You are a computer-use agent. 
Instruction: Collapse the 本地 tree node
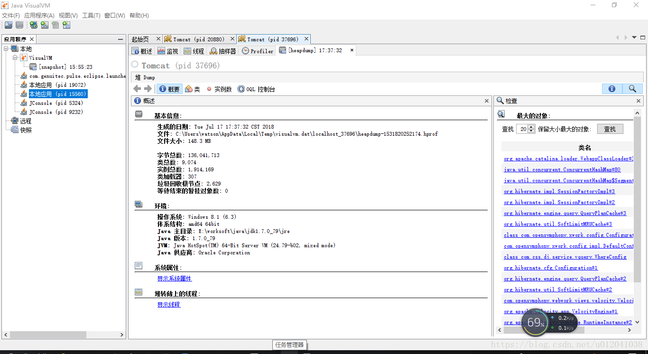click(x=6, y=49)
